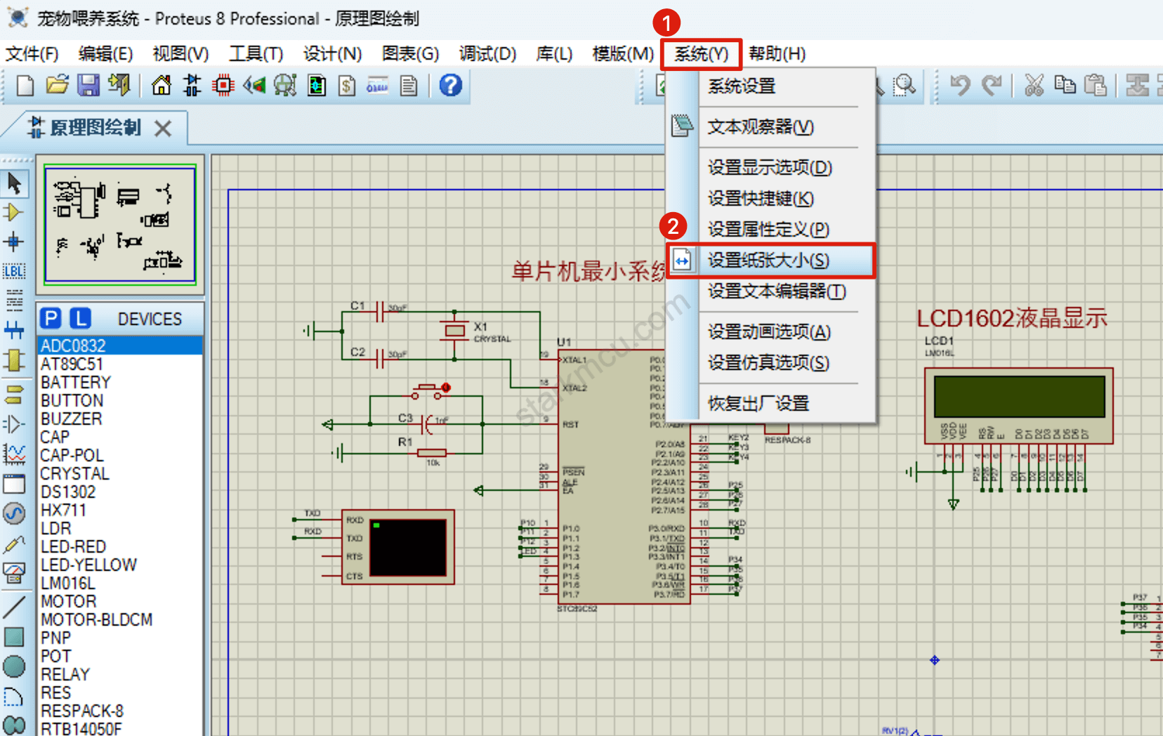The image size is (1163, 736).
Task: Save the project with the floppy disk icon
Action: point(88,86)
